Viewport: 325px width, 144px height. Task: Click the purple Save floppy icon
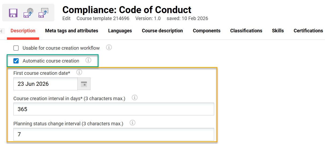(x=13, y=13)
